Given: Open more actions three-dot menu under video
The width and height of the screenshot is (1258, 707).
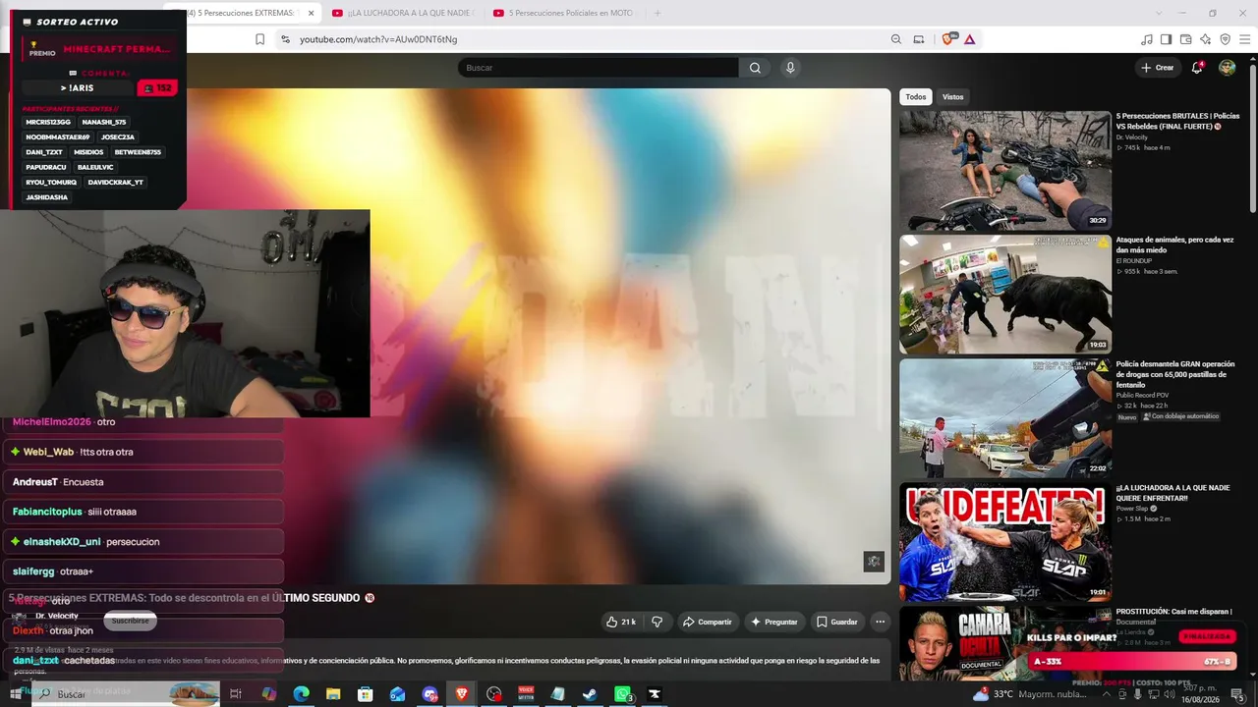Looking at the screenshot, I should 880,622.
